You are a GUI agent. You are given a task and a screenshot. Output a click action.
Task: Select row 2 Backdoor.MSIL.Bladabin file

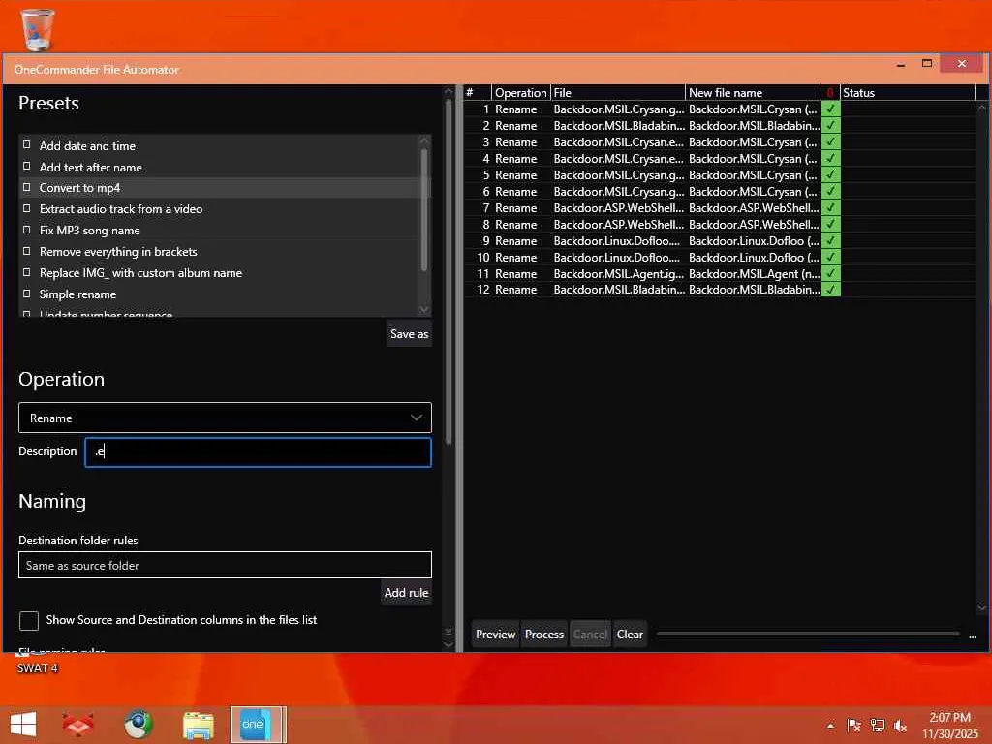[x=619, y=125]
